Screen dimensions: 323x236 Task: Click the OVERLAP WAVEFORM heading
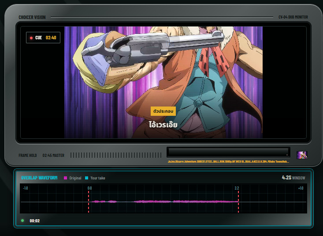39,178
